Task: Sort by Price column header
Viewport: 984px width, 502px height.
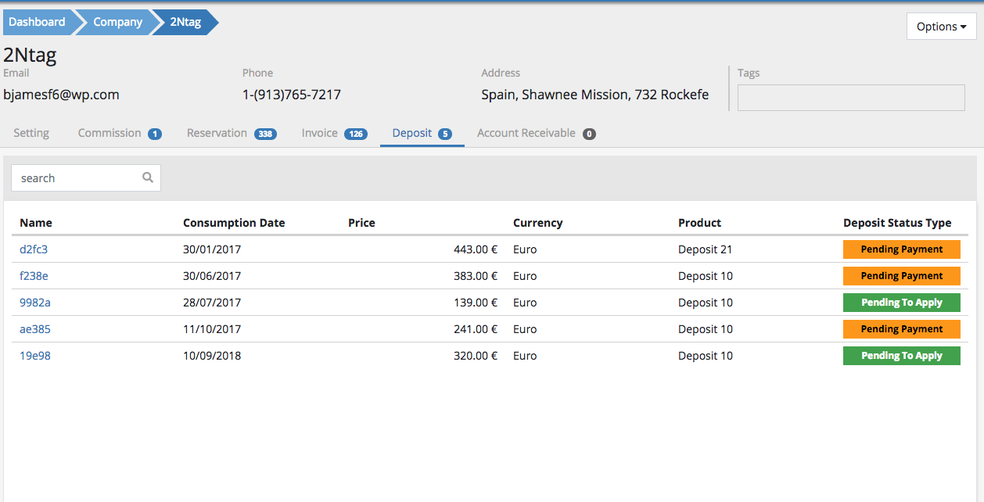Action: pyautogui.click(x=361, y=223)
